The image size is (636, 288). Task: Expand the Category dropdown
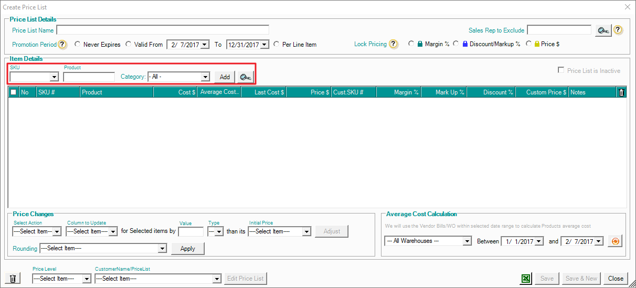[x=205, y=77]
